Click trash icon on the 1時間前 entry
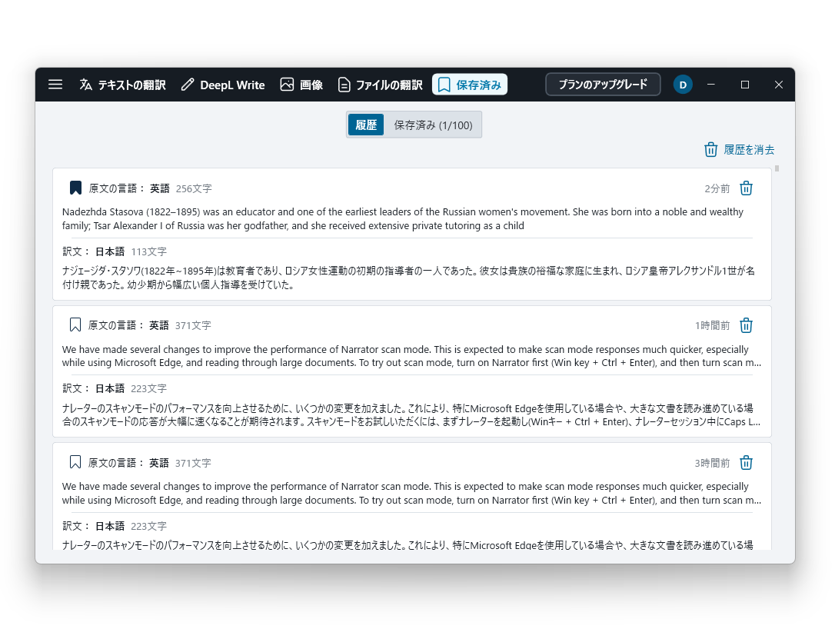 click(746, 325)
